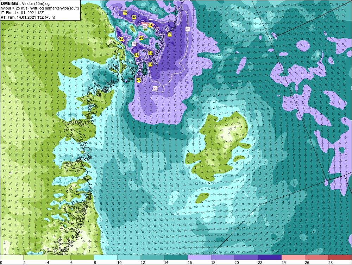The image size is (352, 265).
Task: Click the '6' scale label
Action: click(71, 263)
